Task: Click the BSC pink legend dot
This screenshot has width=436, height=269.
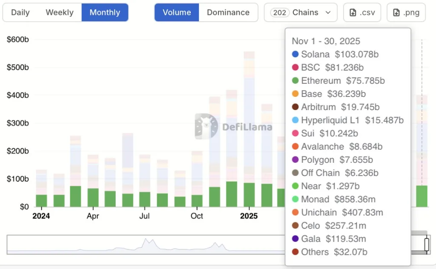Action: 295,68
